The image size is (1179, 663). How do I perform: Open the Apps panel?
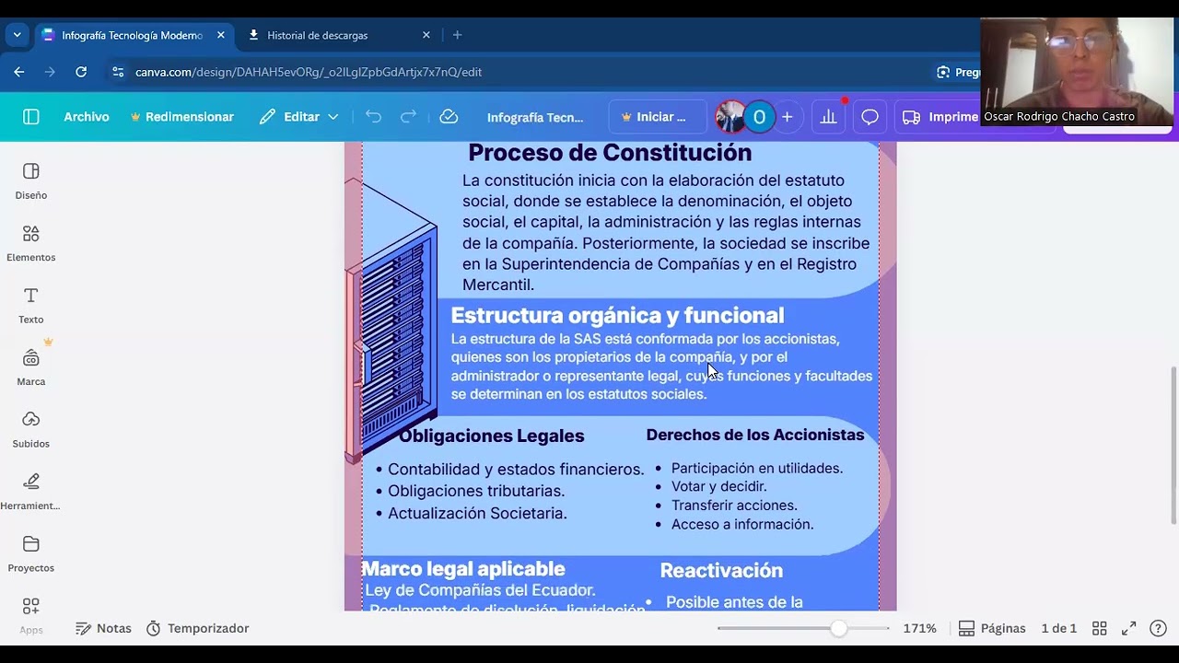click(x=31, y=615)
